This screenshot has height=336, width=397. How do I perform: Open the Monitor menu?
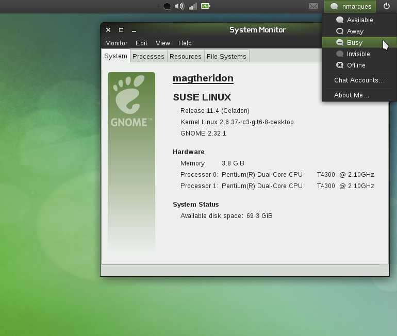coord(116,43)
